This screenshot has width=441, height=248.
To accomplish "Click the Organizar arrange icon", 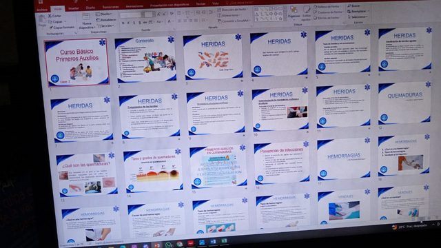I will click(x=294, y=12).
